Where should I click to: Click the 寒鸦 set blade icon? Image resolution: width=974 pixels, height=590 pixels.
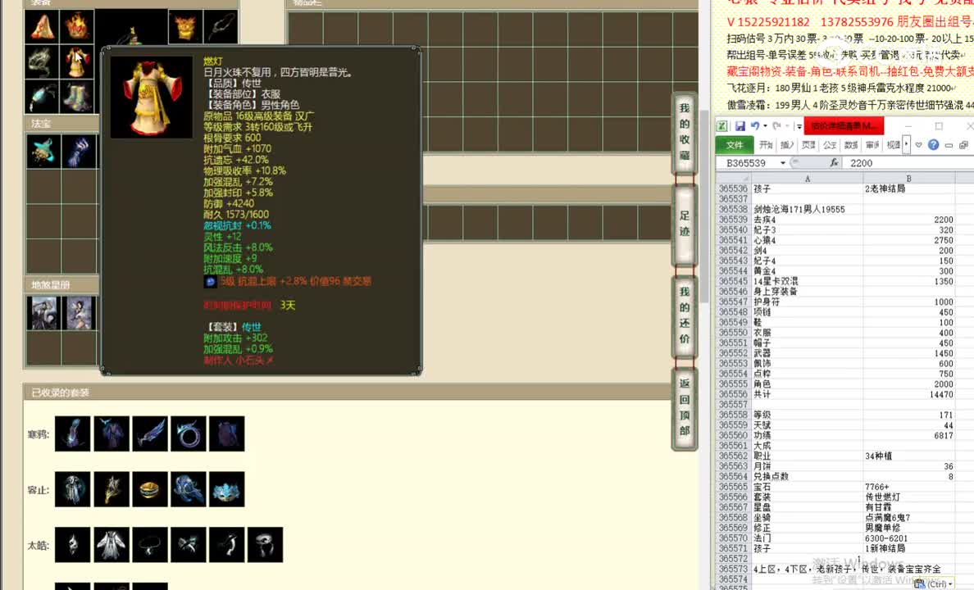(x=150, y=433)
